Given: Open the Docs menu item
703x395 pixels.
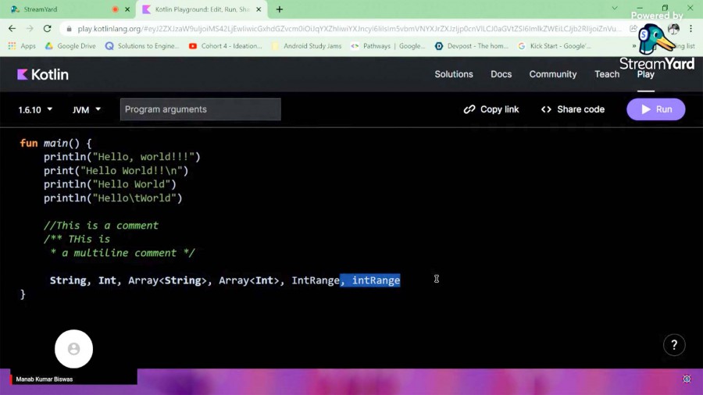Looking at the screenshot, I should (x=501, y=74).
